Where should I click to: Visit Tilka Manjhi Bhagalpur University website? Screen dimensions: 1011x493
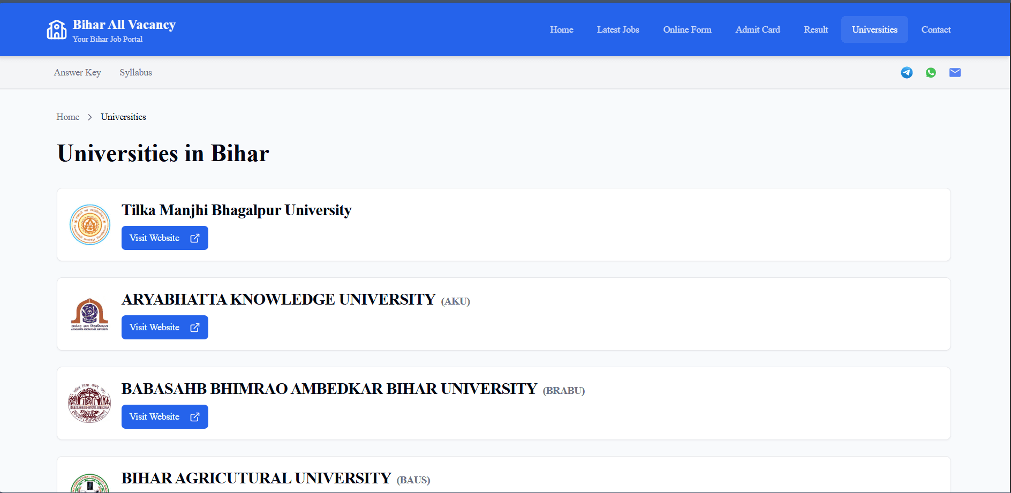159,238
